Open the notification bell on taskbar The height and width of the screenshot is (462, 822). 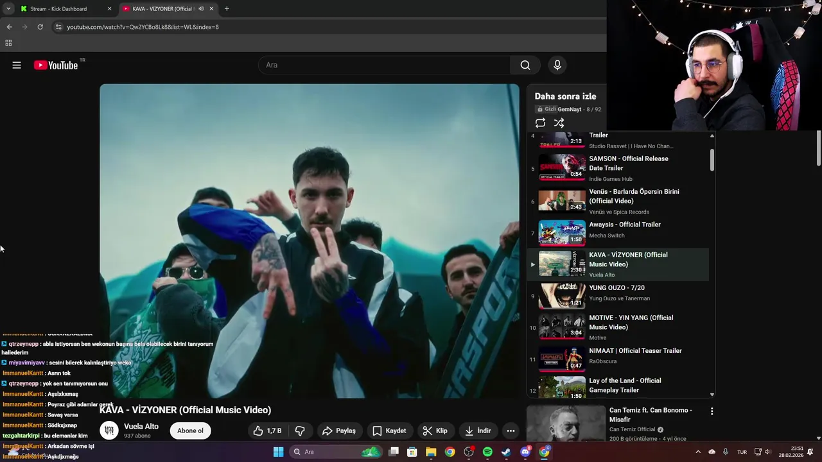pyautogui.click(x=810, y=452)
